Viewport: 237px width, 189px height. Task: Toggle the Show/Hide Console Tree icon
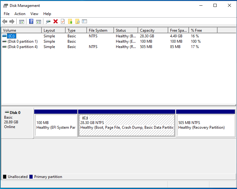[22, 22]
